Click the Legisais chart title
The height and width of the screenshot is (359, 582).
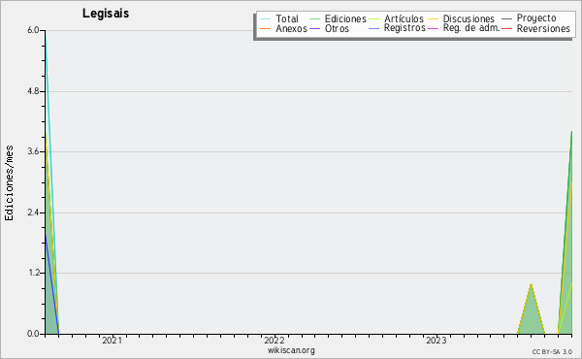(106, 14)
